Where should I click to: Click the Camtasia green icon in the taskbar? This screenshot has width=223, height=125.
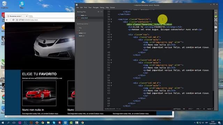71,123
